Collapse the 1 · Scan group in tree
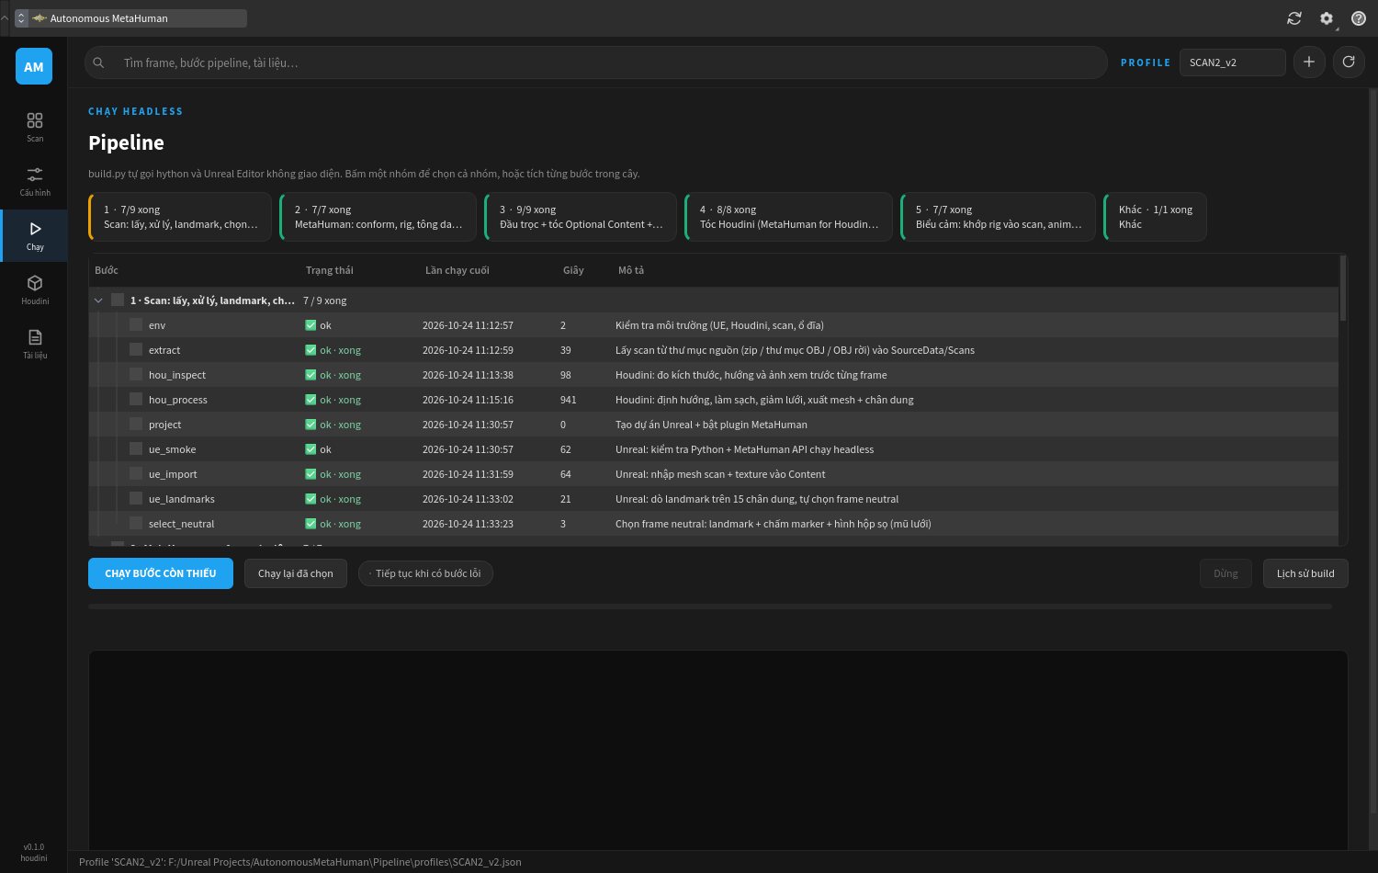This screenshot has height=873, width=1378. click(x=98, y=300)
